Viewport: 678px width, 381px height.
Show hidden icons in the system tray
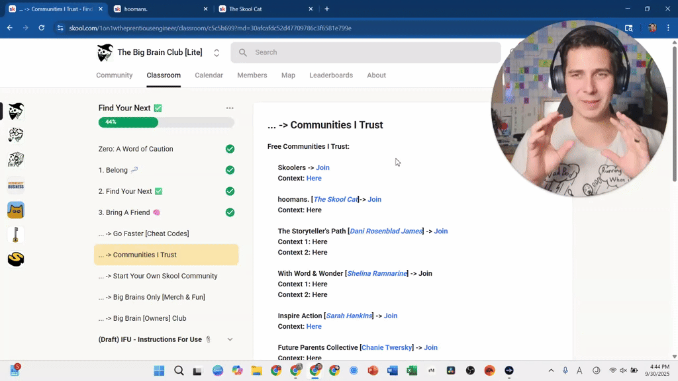coord(551,370)
